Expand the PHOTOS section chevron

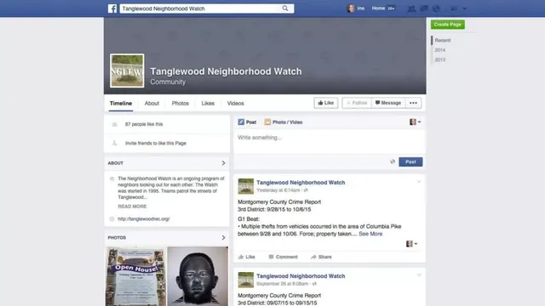tap(223, 238)
